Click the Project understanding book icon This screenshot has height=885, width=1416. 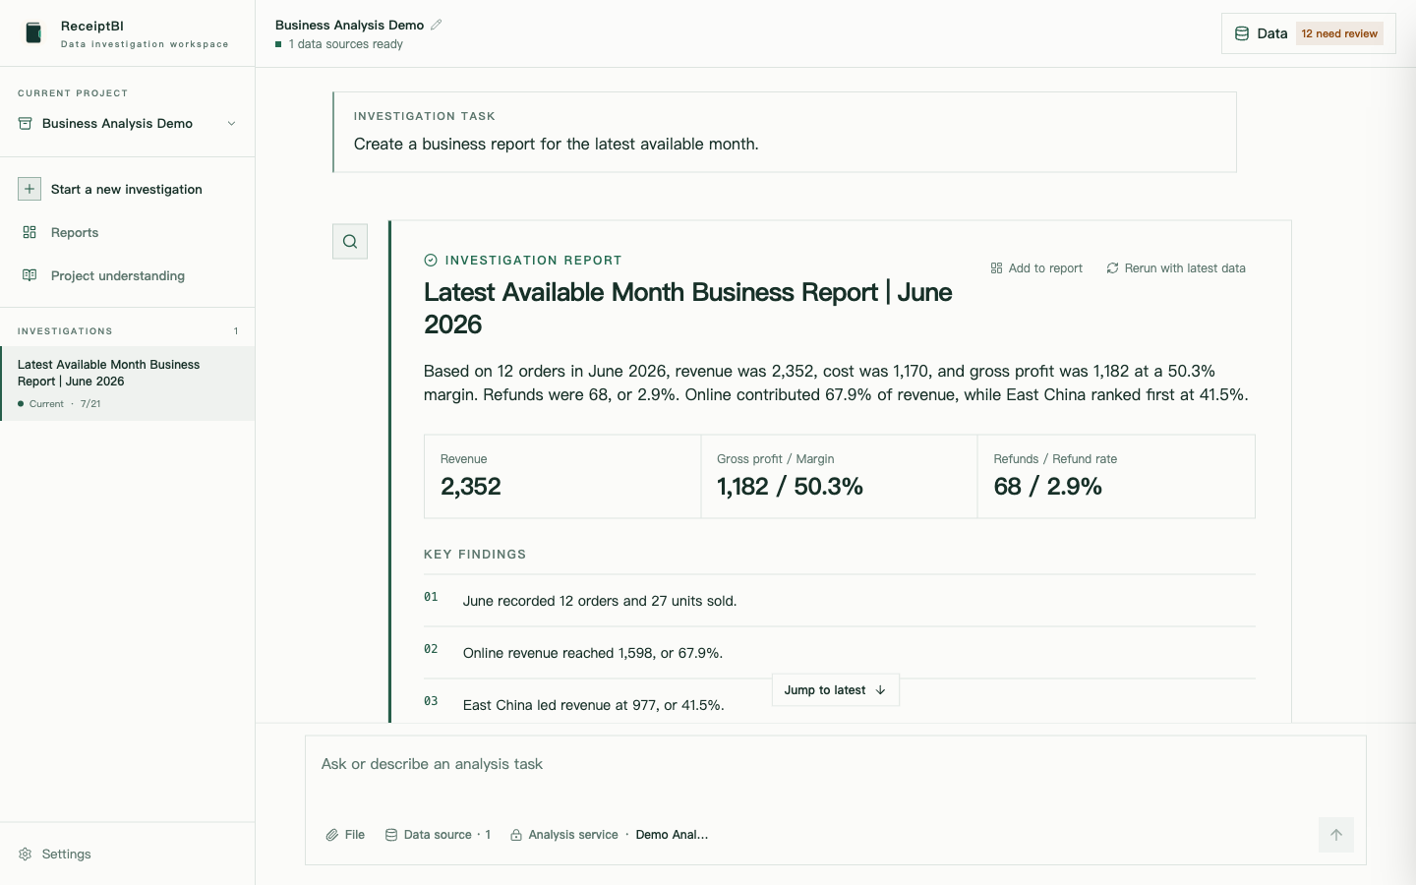tap(29, 275)
